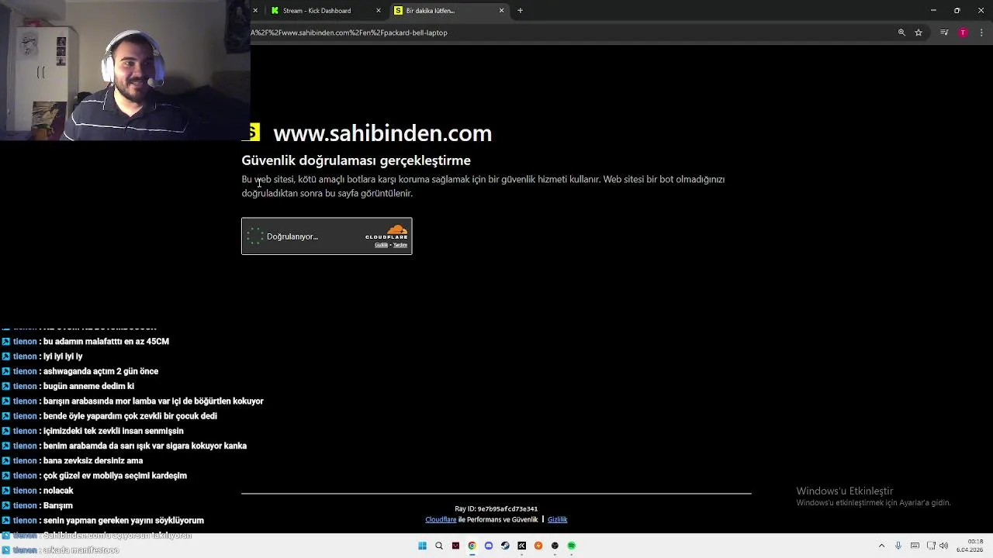The image size is (993, 558).
Task: Click Güvenlik doğrulaması gerçekleştirme heading
Action: [x=356, y=160]
